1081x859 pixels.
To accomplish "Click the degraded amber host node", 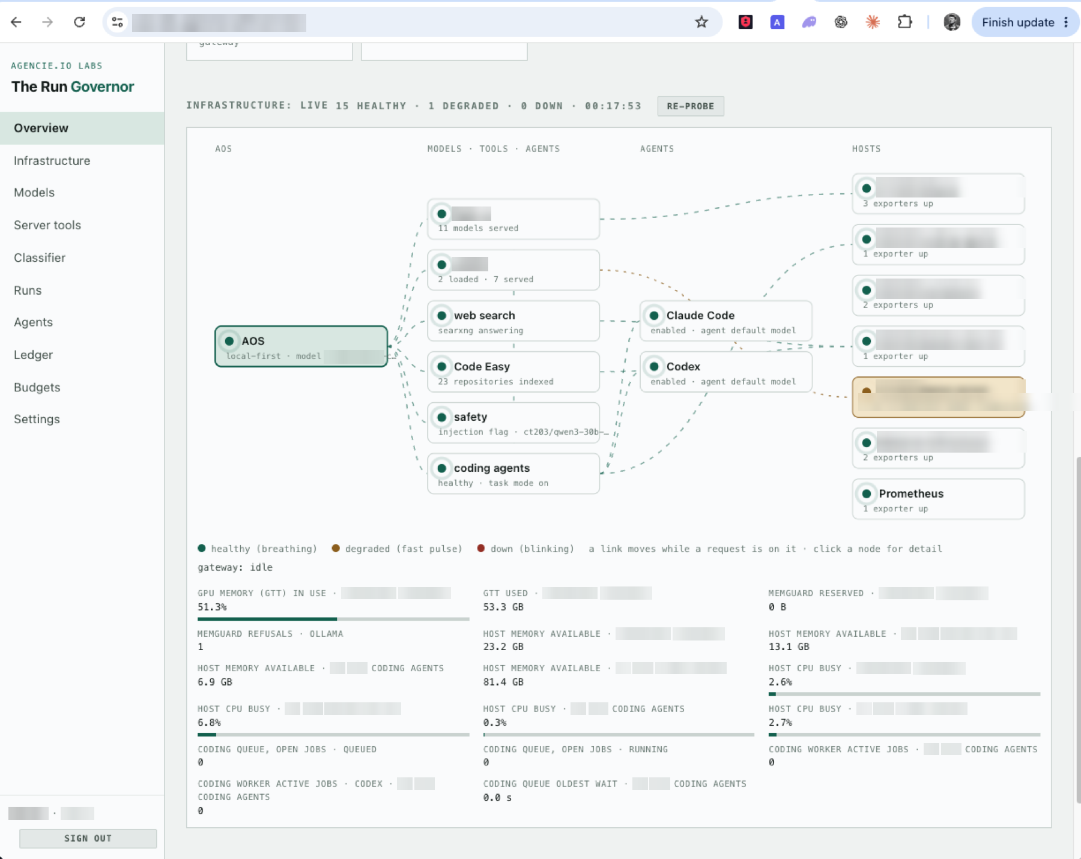I will pyautogui.click(x=938, y=397).
